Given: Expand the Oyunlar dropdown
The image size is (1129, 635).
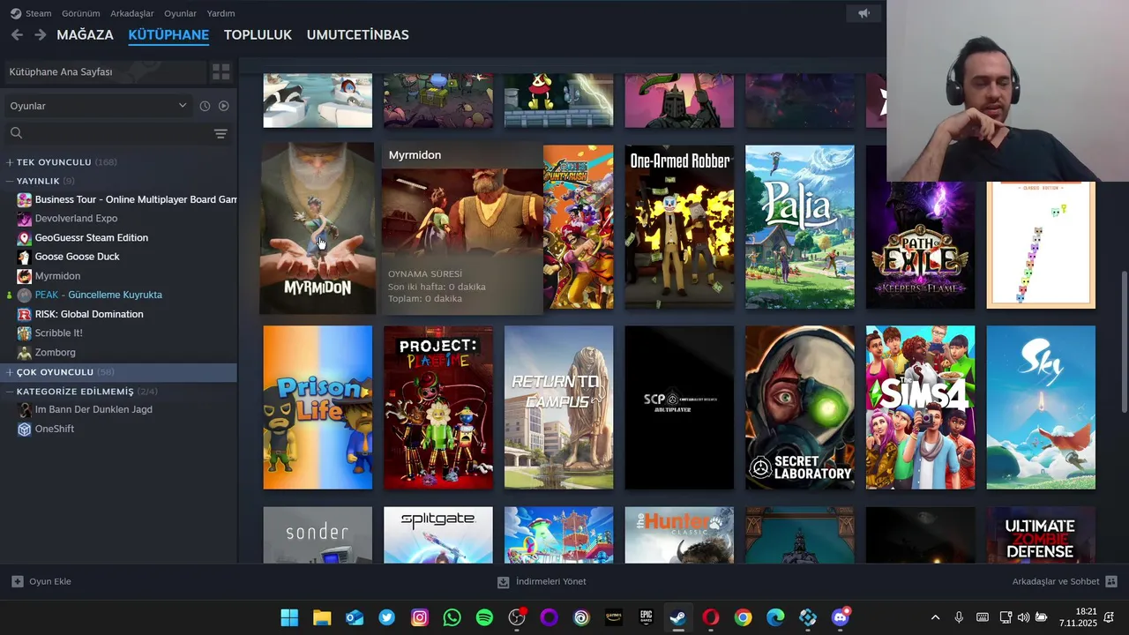Looking at the screenshot, I should pyautogui.click(x=97, y=106).
